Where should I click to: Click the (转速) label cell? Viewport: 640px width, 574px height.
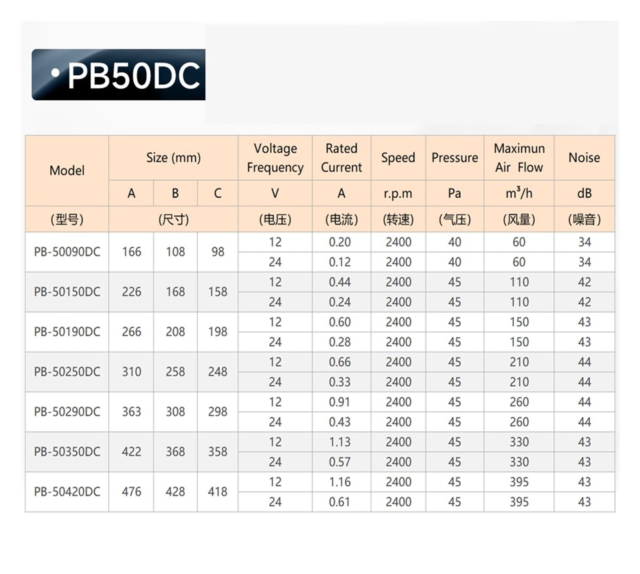398,219
